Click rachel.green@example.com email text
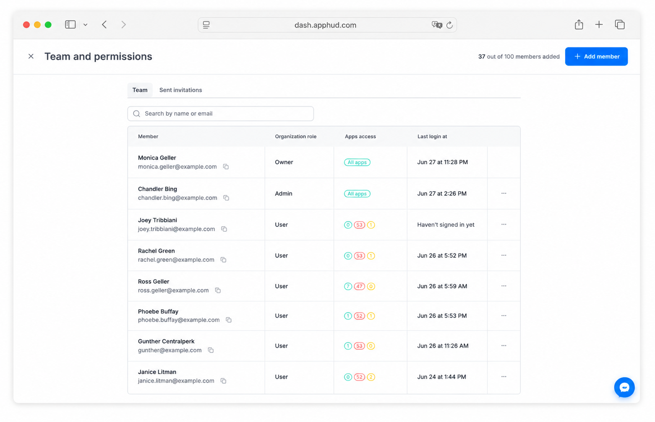 click(176, 260)
